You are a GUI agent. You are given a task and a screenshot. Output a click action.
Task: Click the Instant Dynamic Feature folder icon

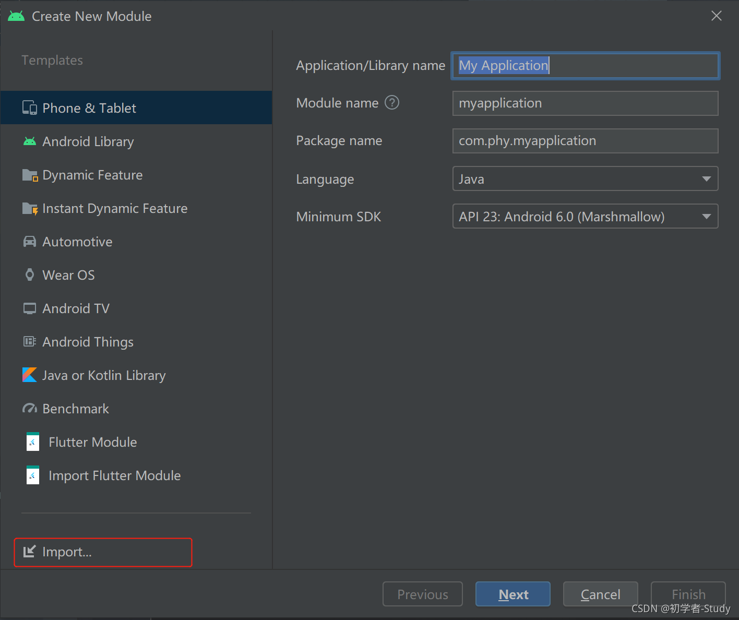pyautogui.click(x=30, y=209)
